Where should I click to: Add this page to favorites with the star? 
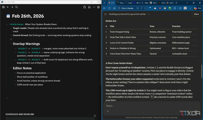pos(145,8)
